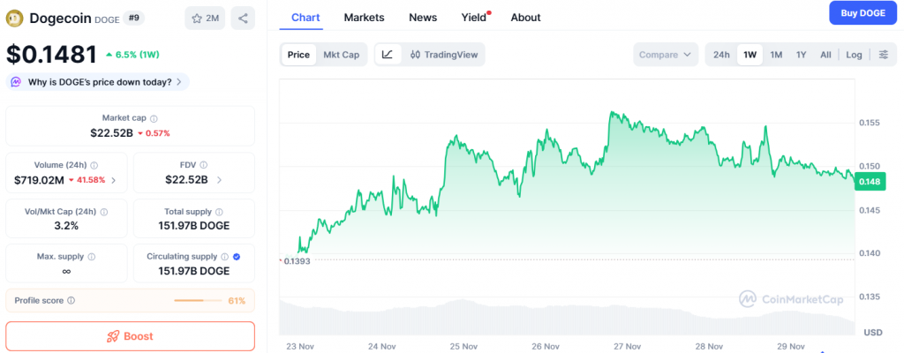Image resolution: width=904 pixels, height=353 pixels.
Task: Click the line chart type icon
Action: (388, 55)
